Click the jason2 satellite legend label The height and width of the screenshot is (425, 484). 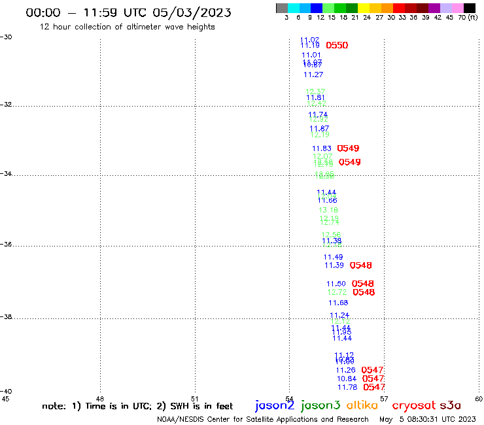pyautogui.click(x=275, y=405)
